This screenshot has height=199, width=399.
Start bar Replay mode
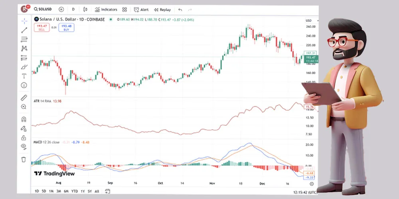coord(162,10)
